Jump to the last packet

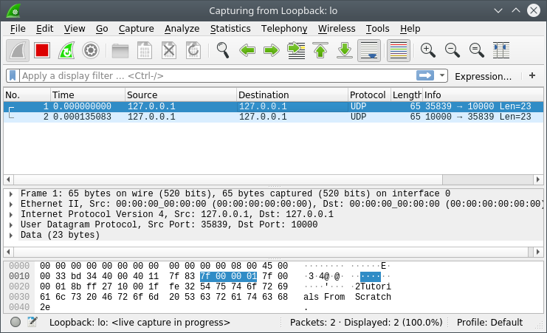pyautogui.click(x=345, y=51)
